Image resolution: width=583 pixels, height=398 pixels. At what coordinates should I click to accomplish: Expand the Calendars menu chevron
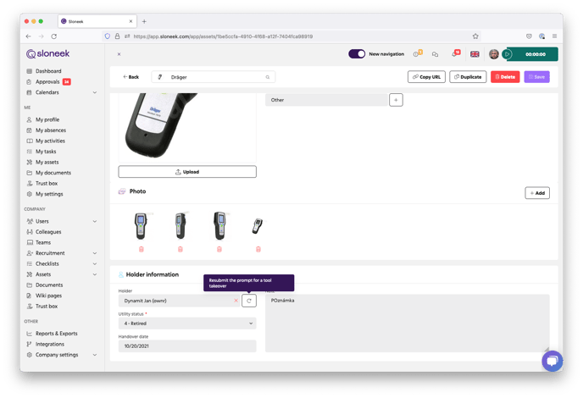[95, 92]
